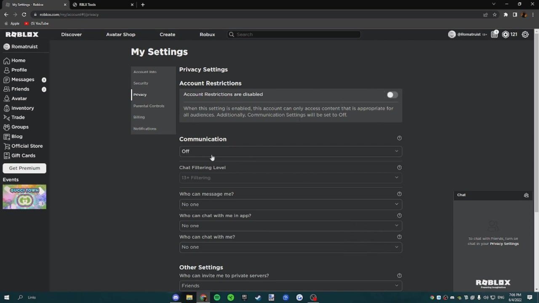539x303 pixels.
Task: Bookmark this page with the star icon
Action: 495,14
